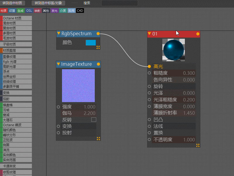The image size is (234, 176).
Task: Add an Rgb 光谱 node
Action: (16, 62)
